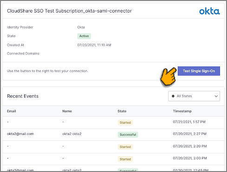Select the Timestamp column header

[x=182, y=111]
